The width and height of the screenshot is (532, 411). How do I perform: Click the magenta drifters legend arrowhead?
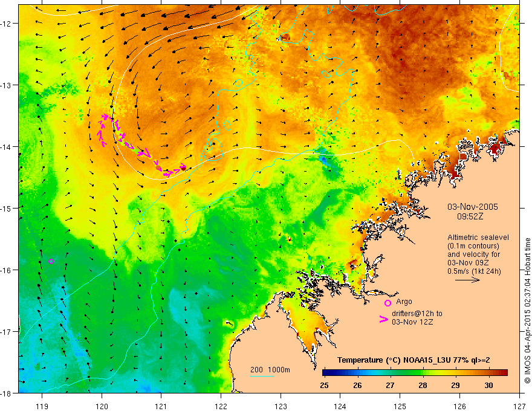(384, 319)
